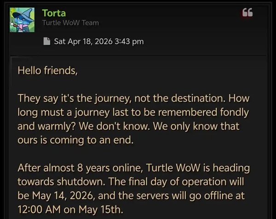Open the post permalink document icon
Image resolution: width=276 pixels, height=219 pixels.
pyautogui.click(x=47, y=41)
